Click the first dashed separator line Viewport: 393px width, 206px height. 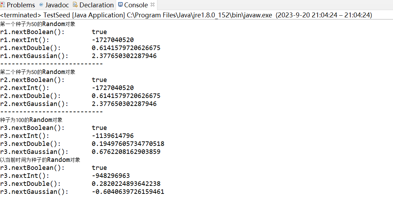point(51,64)
